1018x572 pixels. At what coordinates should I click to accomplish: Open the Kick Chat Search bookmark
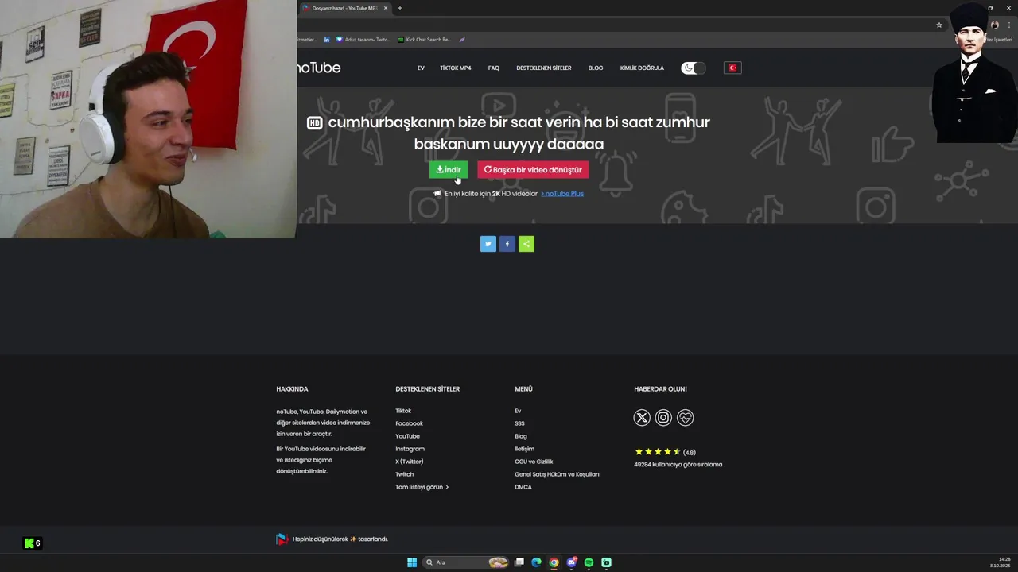pos(425,39)
